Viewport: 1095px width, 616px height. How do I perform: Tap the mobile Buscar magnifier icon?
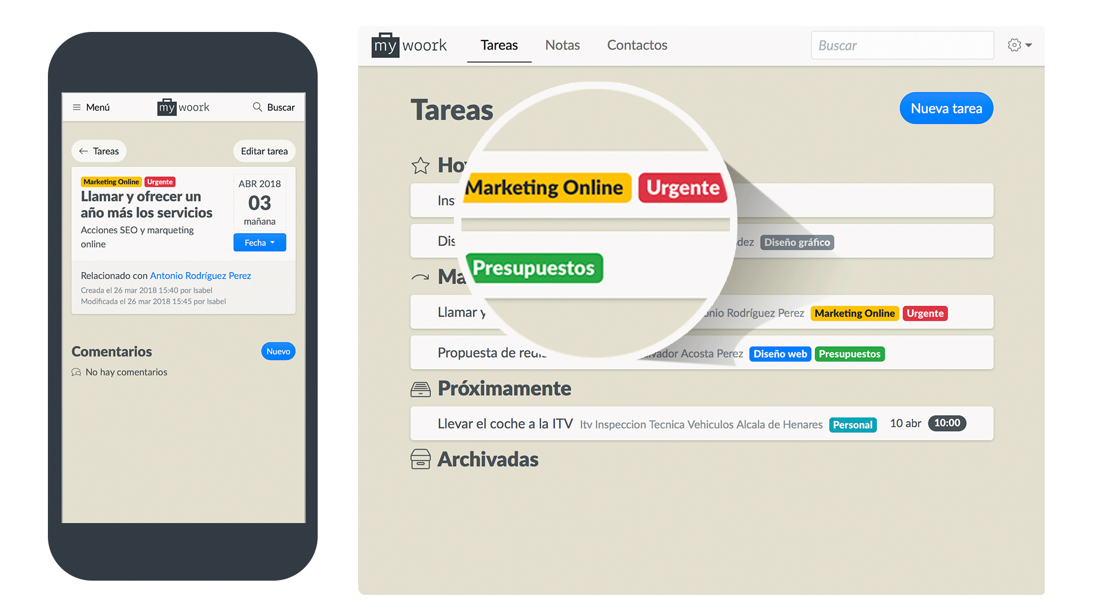click(x=257, y=107)
